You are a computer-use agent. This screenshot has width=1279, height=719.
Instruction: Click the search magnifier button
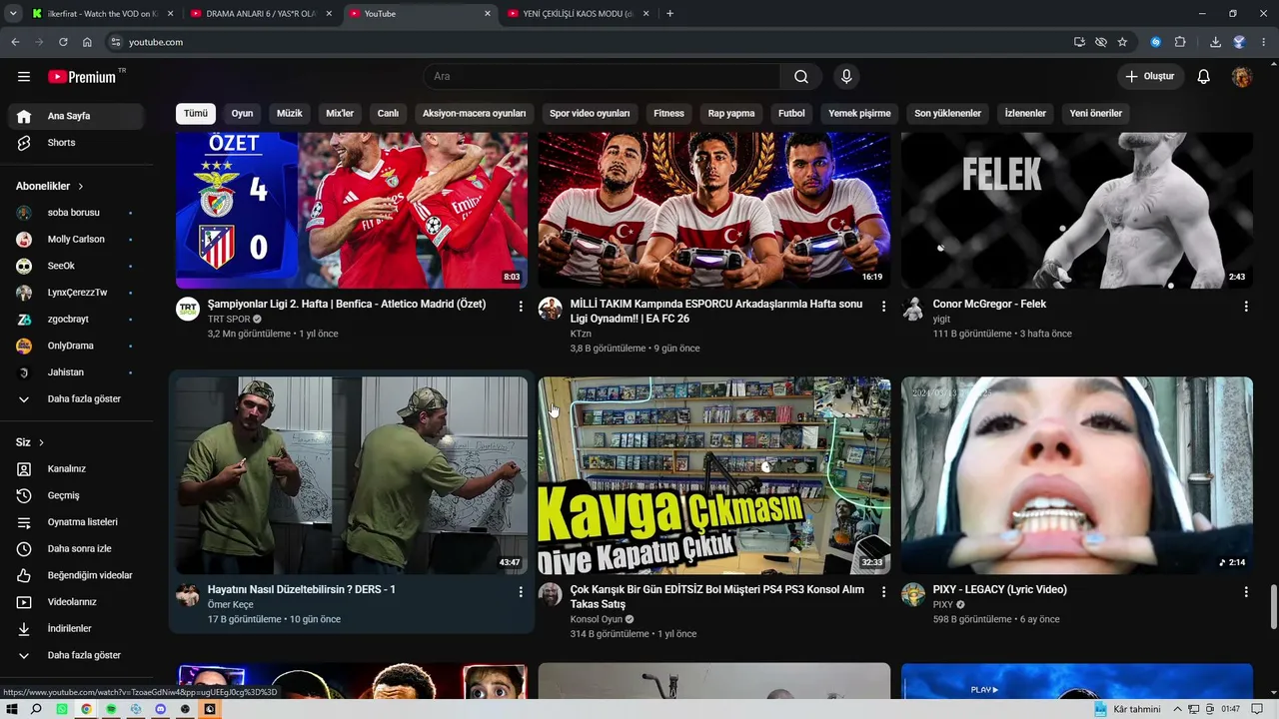coord(801,77)
